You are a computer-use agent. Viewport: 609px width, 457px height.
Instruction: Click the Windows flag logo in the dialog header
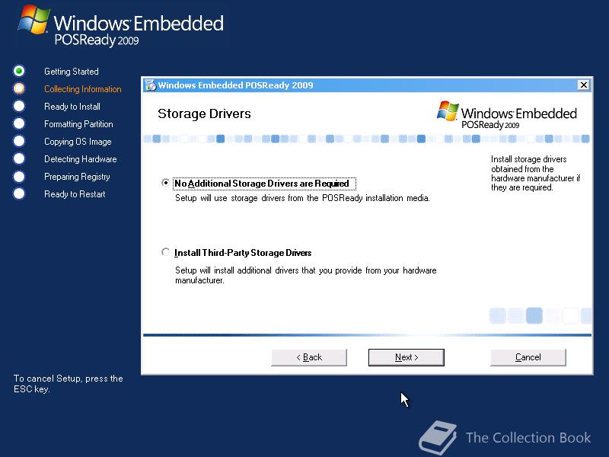coord(448,111)
